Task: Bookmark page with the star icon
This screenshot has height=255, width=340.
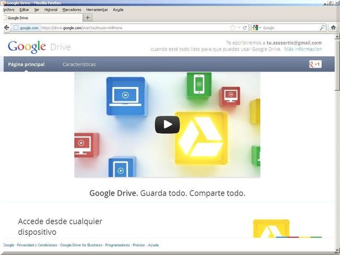Action: coord(233,28)
